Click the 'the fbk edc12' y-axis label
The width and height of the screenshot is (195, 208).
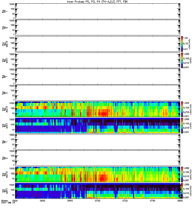point(5,174)
